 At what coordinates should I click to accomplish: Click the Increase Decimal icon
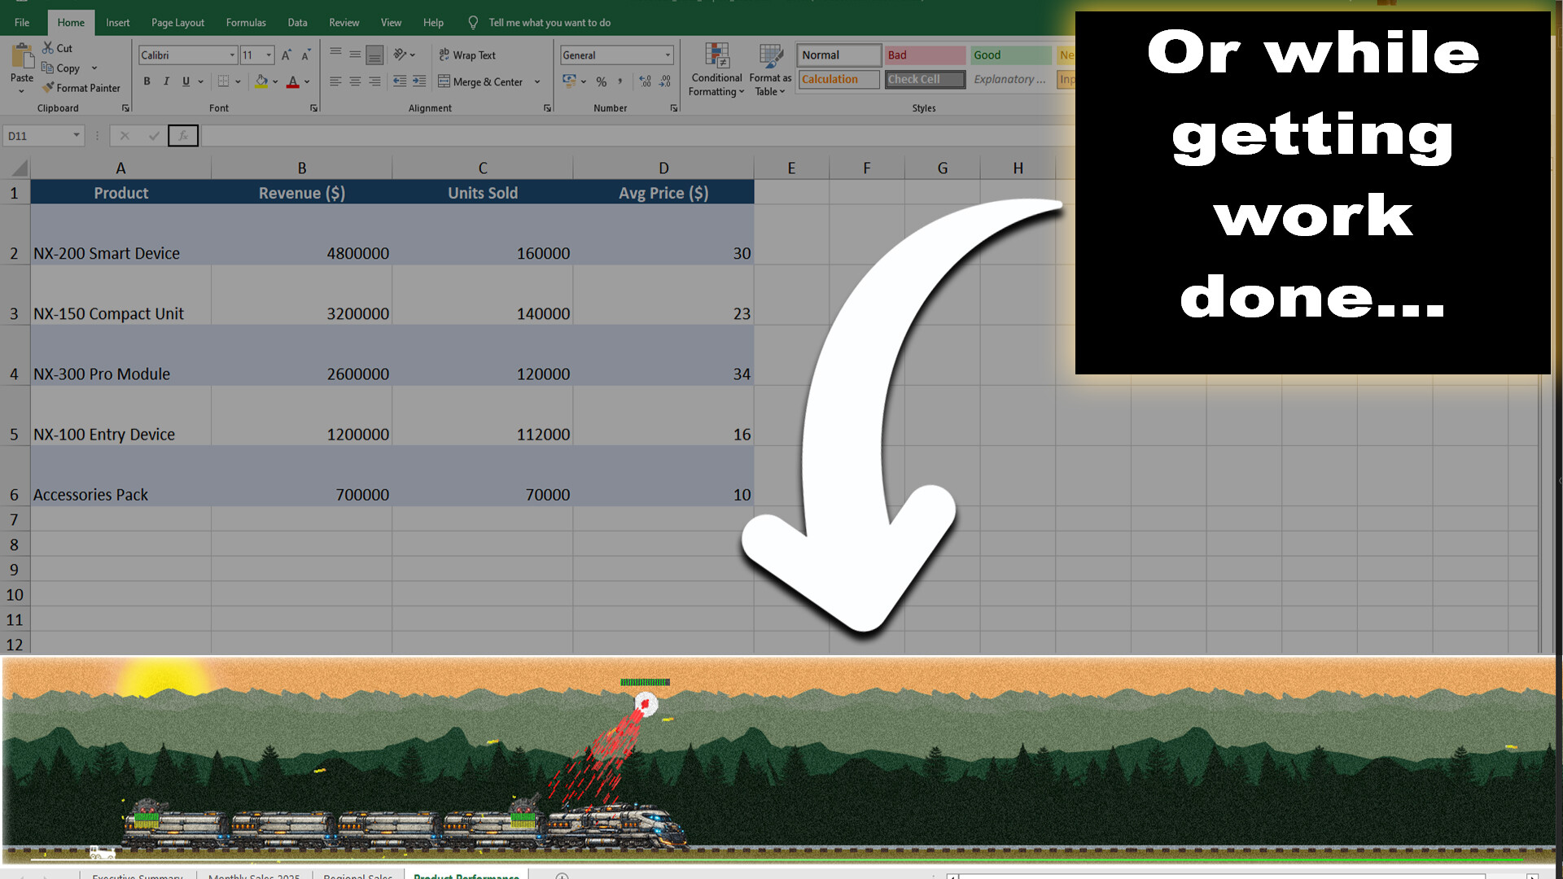coord(645,81)
